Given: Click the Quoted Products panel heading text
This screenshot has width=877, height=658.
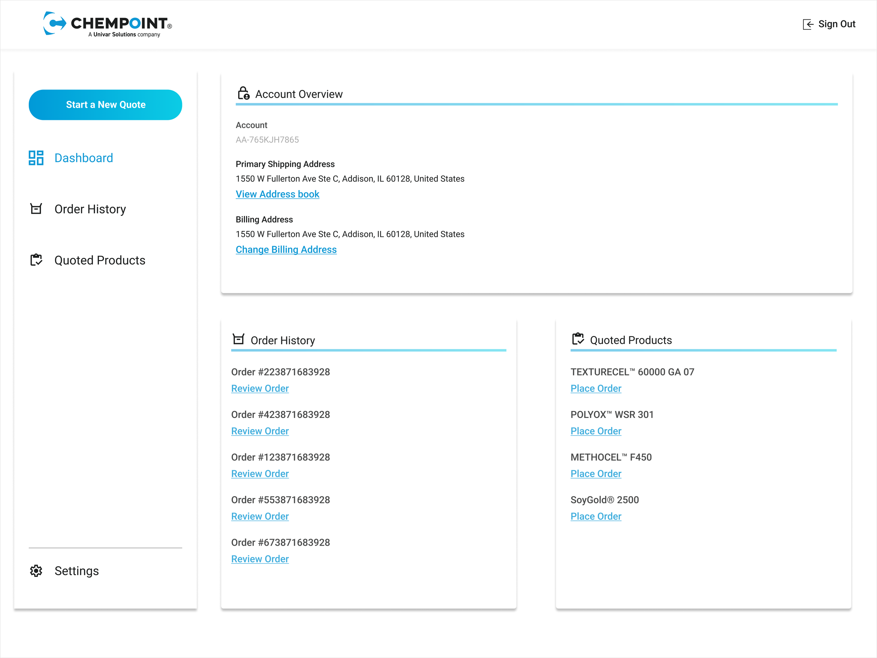Looking at the screenshot, I should (631, 340).
